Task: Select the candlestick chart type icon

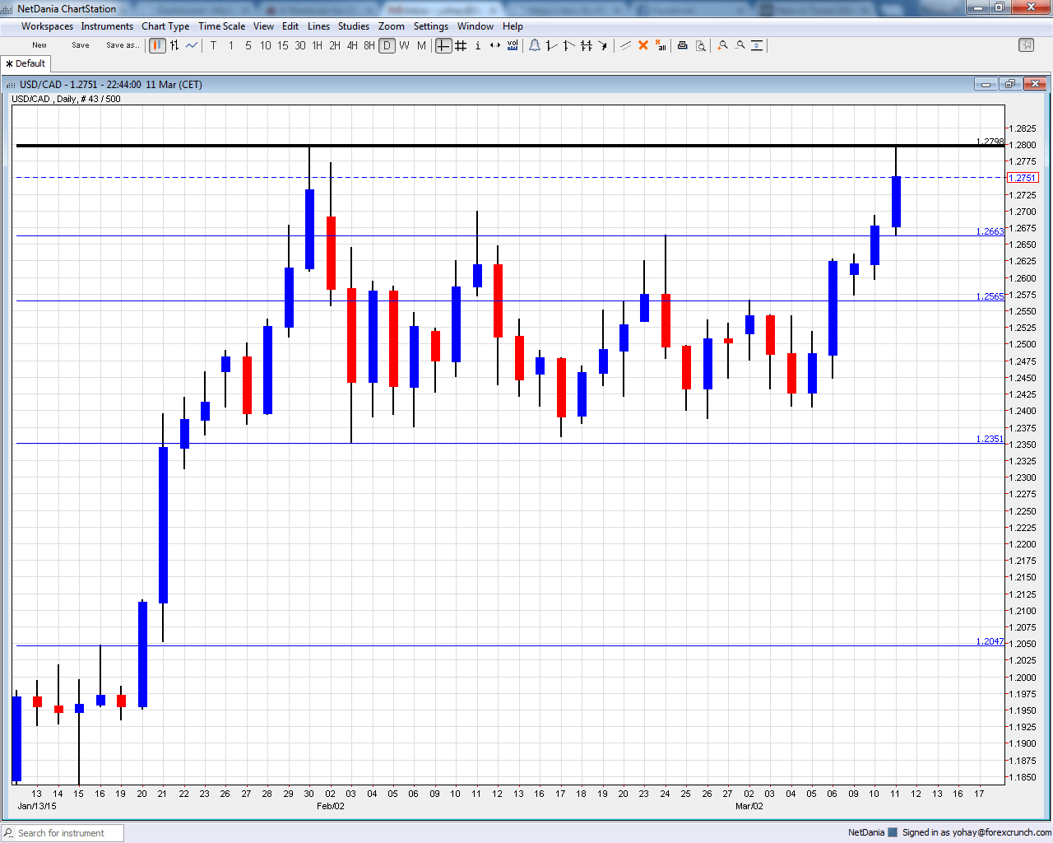Action: pyautogui.click(x=157, y=45)
